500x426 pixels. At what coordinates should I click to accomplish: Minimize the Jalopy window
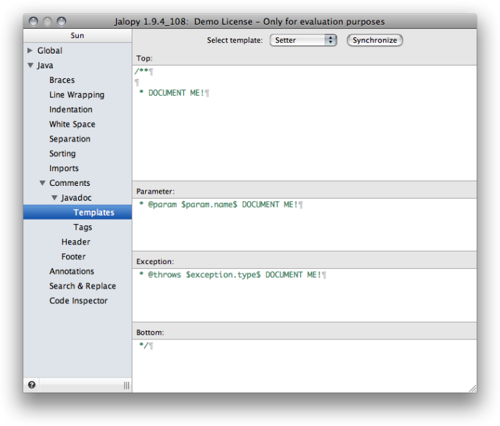47,21
